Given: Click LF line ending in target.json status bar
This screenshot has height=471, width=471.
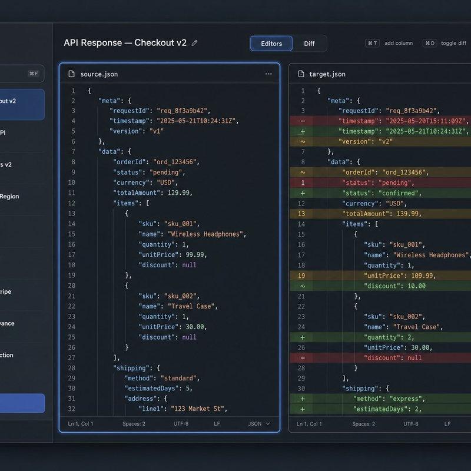Looking at the screenshot, I should 447,424.
